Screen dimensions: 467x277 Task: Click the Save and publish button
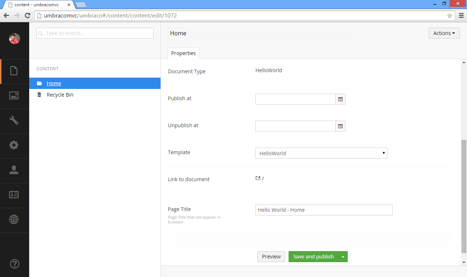click(313, 257)
